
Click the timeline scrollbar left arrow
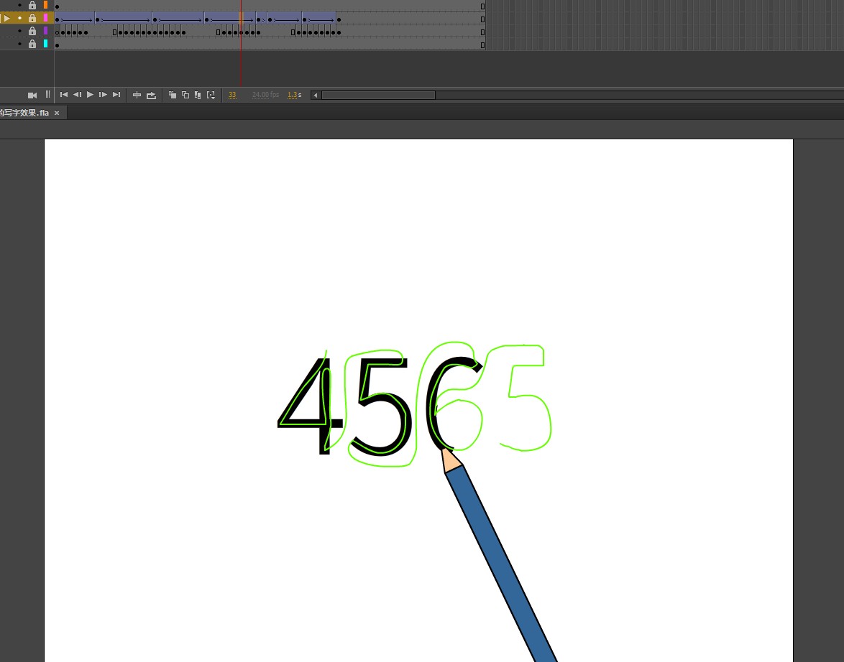coord(316,95)
